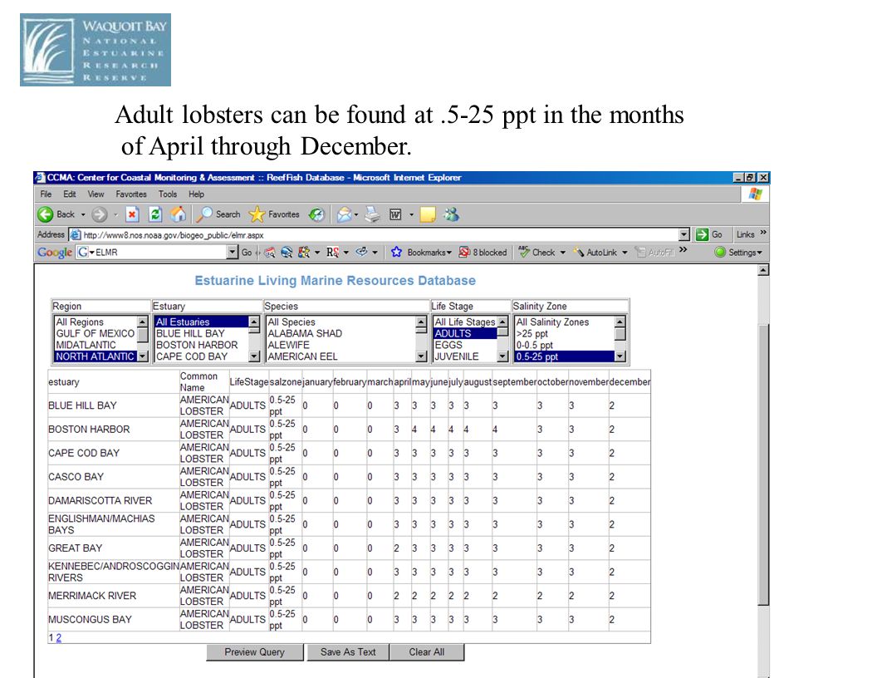Click the green Go arrow beside Address bar
Image resolution: width=877 pixels, height=678 pixels.
[x=702, y=234]
